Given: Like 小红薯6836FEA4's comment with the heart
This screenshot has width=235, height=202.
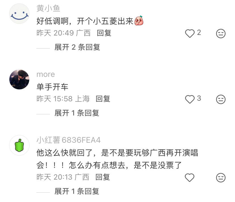Looking at the screenshot, I should (189, 178).
